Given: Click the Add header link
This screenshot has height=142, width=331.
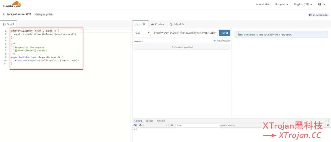Looking at the screenshot, I should click(x=222, y=41).
